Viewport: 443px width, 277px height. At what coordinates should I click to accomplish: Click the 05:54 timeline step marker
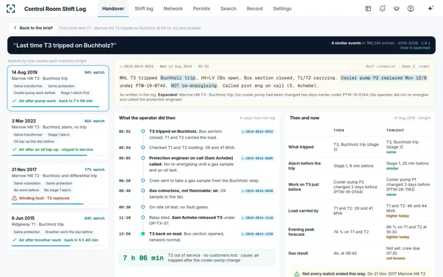(x=143, y=148)
